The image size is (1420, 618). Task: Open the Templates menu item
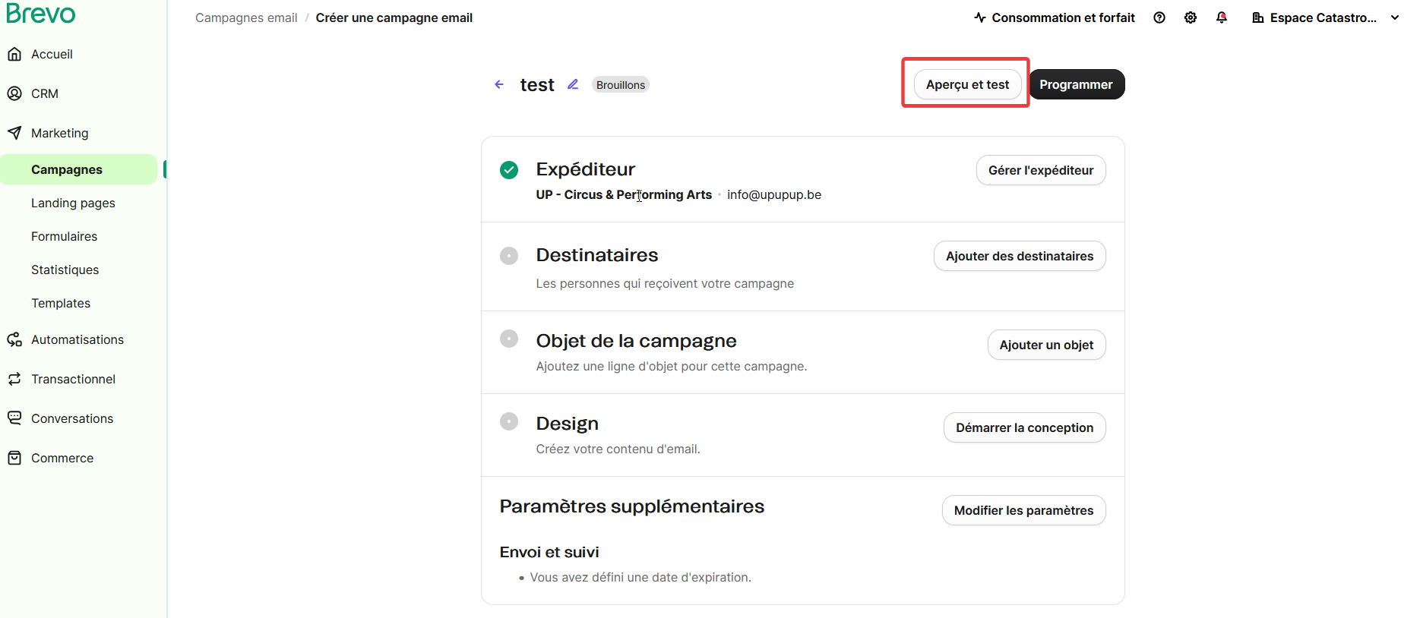[x=61, y=303]
